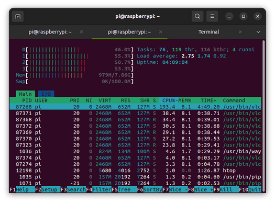Switch to the first pi@raspberrypi tab

(x=50, y=32)
